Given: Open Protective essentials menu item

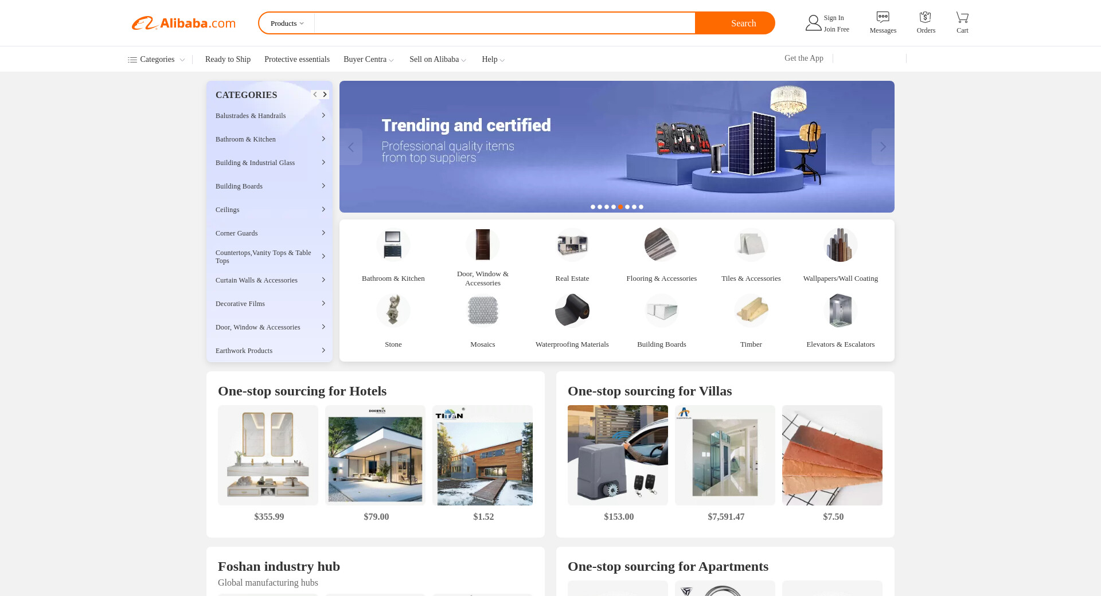Looking at the screenshot, I should (x=297, y=60).
